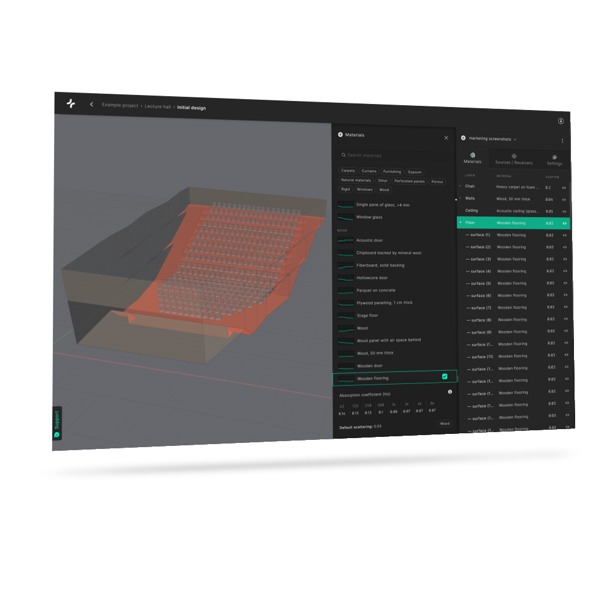Uncheck the Wooden flooring material checkbox
The width and height of the screenshot is (601, 601).
point(445,376)
